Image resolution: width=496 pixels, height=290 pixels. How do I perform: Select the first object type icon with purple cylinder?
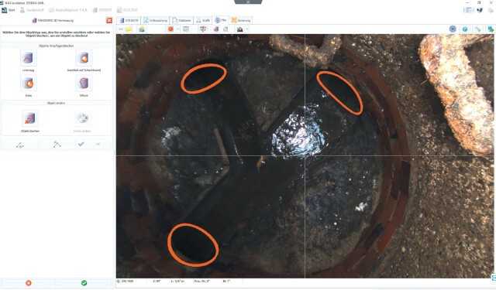click(x=28, y=58)
